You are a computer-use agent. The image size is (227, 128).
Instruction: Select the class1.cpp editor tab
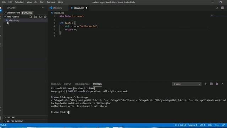click(79, 8)
